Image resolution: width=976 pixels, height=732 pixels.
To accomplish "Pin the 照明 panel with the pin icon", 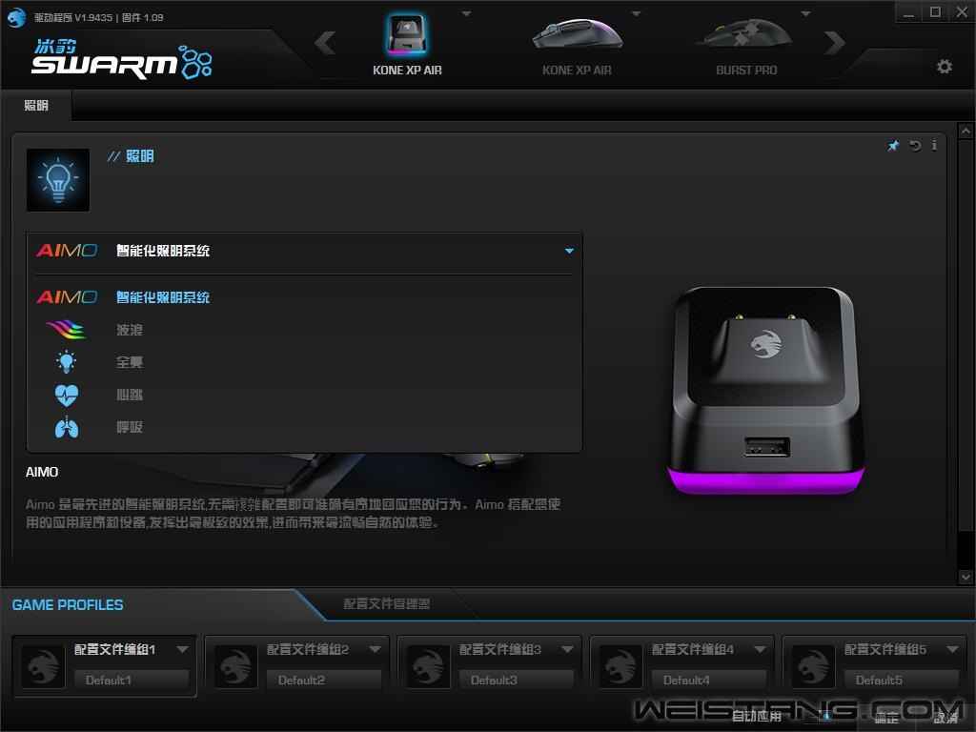I will pyautogui.click(x=893, y=146).
